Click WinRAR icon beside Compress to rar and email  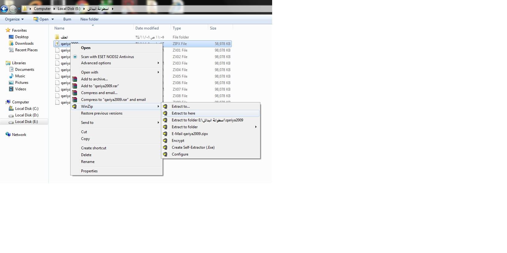75,100
